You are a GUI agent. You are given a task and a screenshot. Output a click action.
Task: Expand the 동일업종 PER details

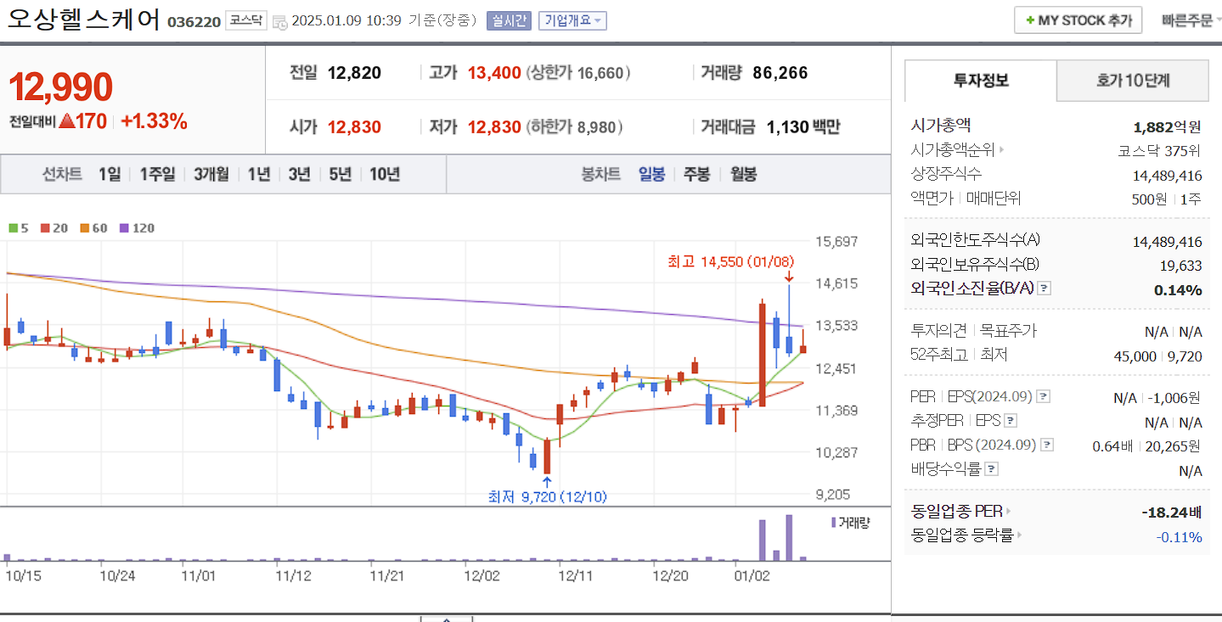pos(1008,511)
